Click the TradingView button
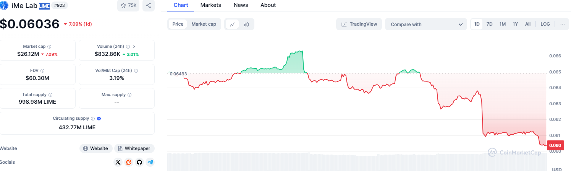 tap(359, 24)
